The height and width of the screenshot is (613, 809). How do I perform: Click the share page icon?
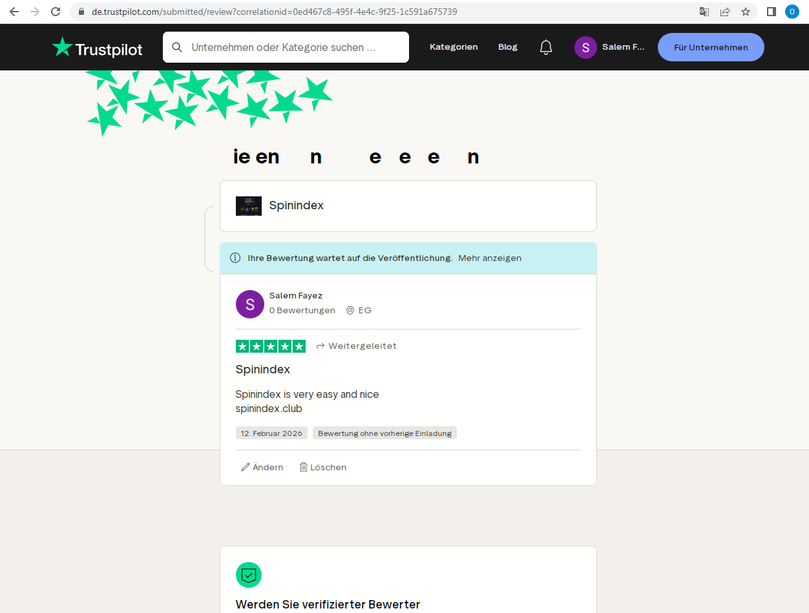click(725, 12)
